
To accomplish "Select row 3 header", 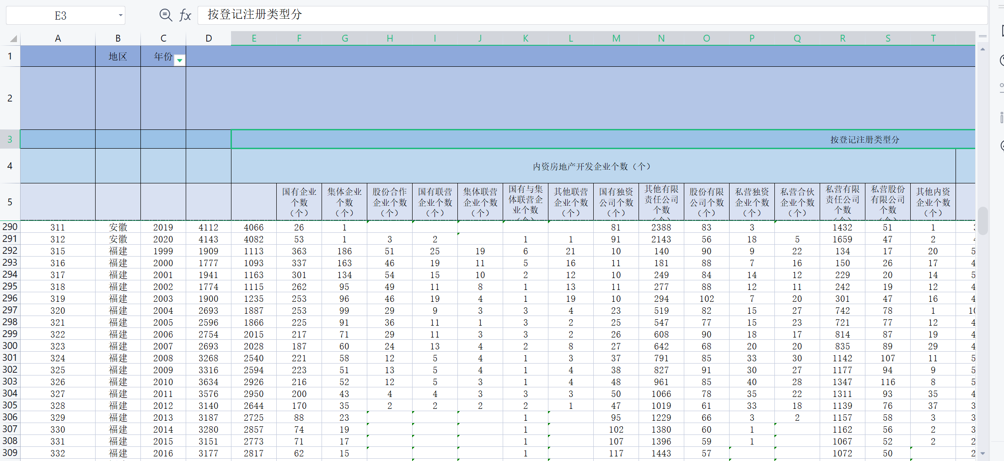I will click(x=10, y=139).
